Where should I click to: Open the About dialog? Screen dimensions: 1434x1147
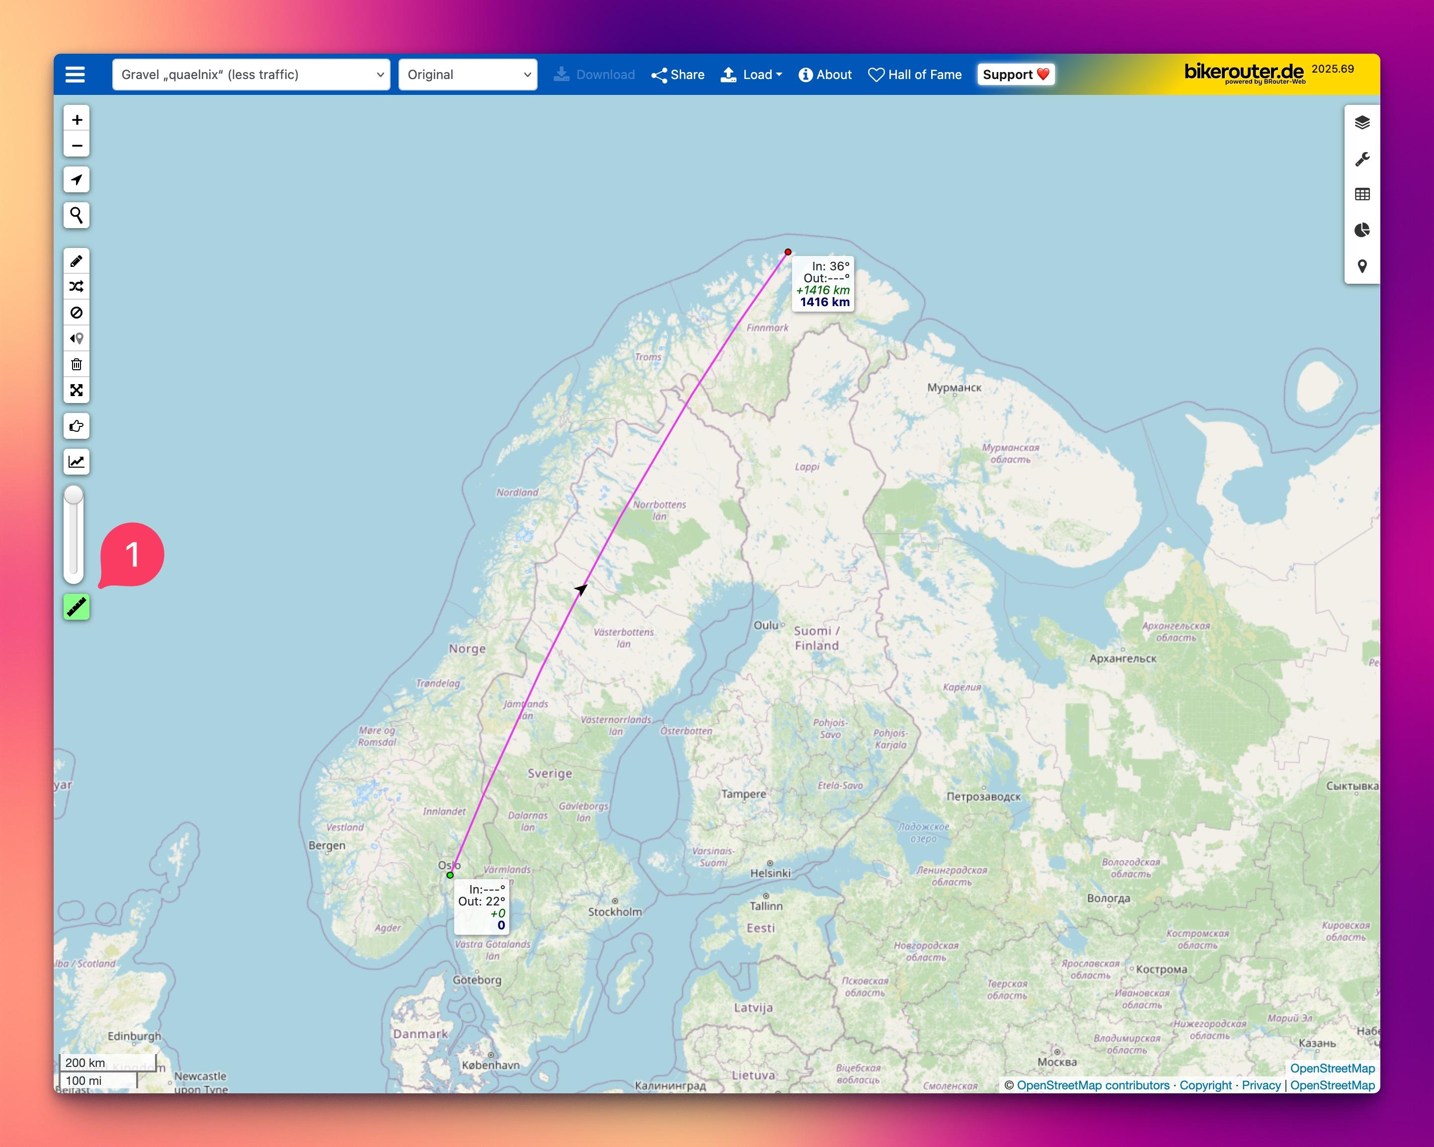point(825,75)
